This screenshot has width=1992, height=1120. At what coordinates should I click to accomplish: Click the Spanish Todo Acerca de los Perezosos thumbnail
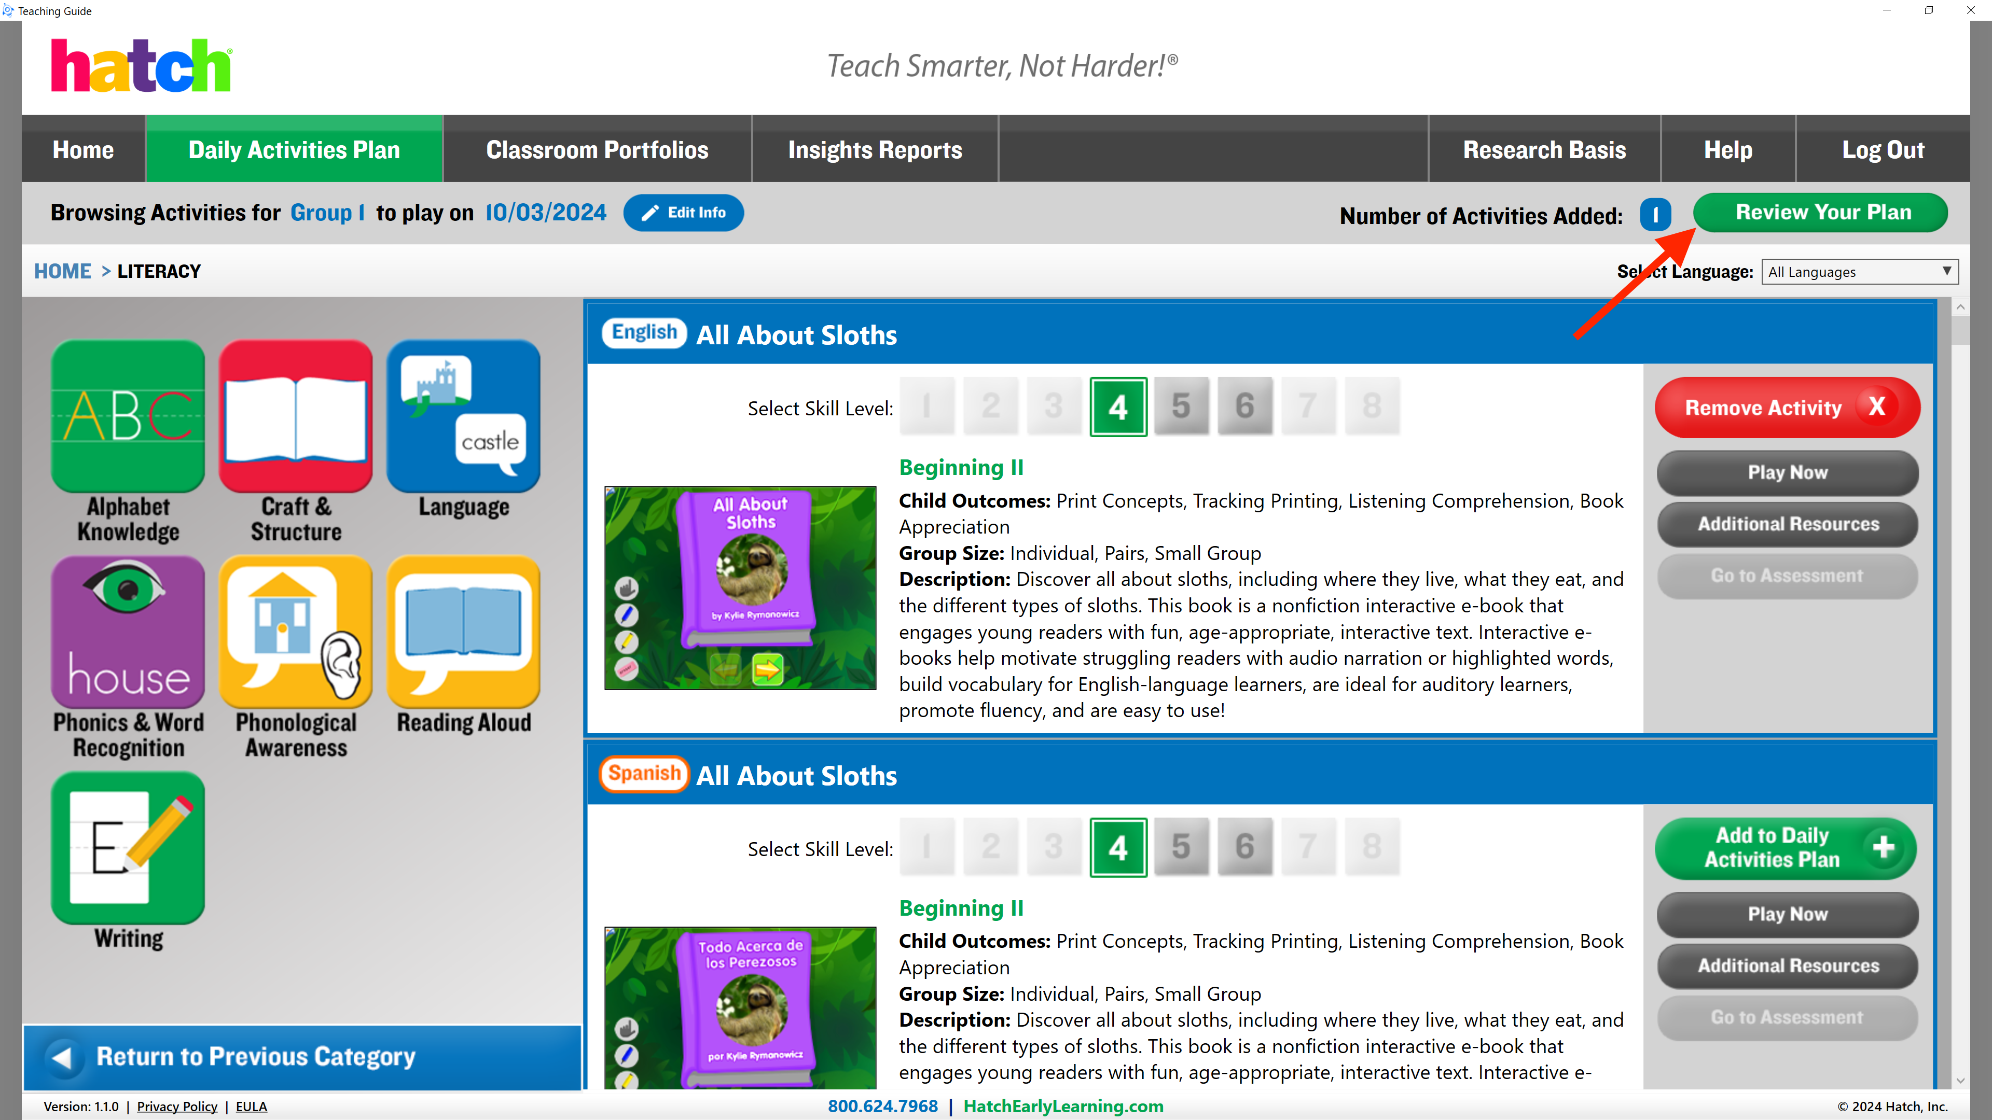[x=740, y=1008]
